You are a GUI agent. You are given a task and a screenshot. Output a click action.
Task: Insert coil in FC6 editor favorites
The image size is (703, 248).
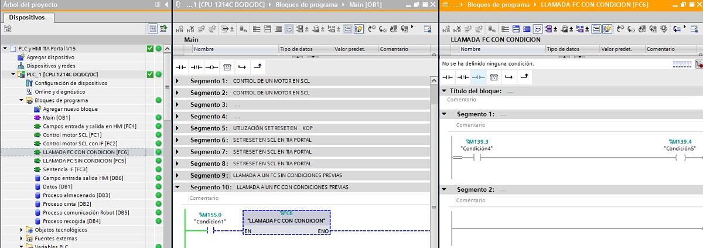click(478, 77)
